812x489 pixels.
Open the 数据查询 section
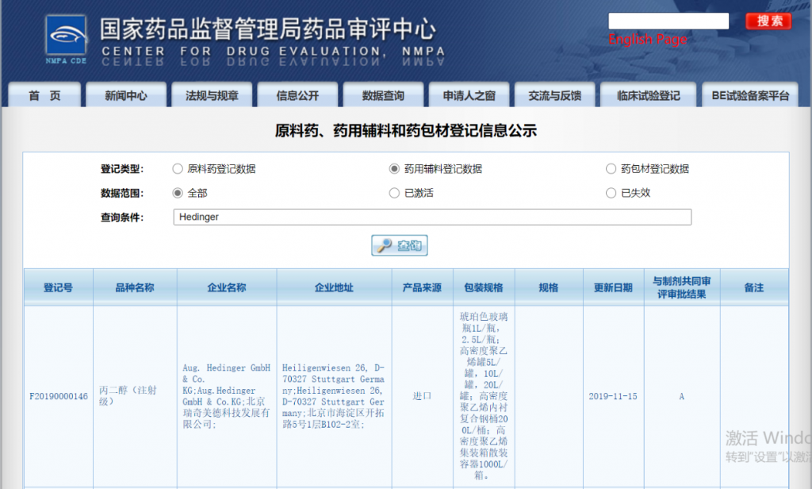coord(383,94)
